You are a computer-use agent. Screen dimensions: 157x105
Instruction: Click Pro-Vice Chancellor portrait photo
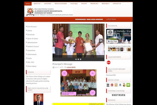(38, 99)
